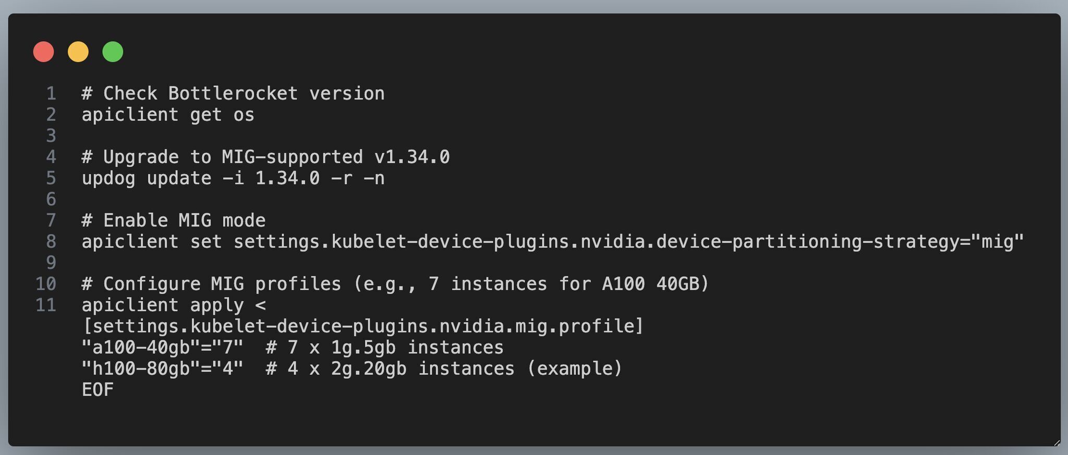Click the 'apiclient get os' command
This screenshot has width=1068, height=455.
(168, 115)
